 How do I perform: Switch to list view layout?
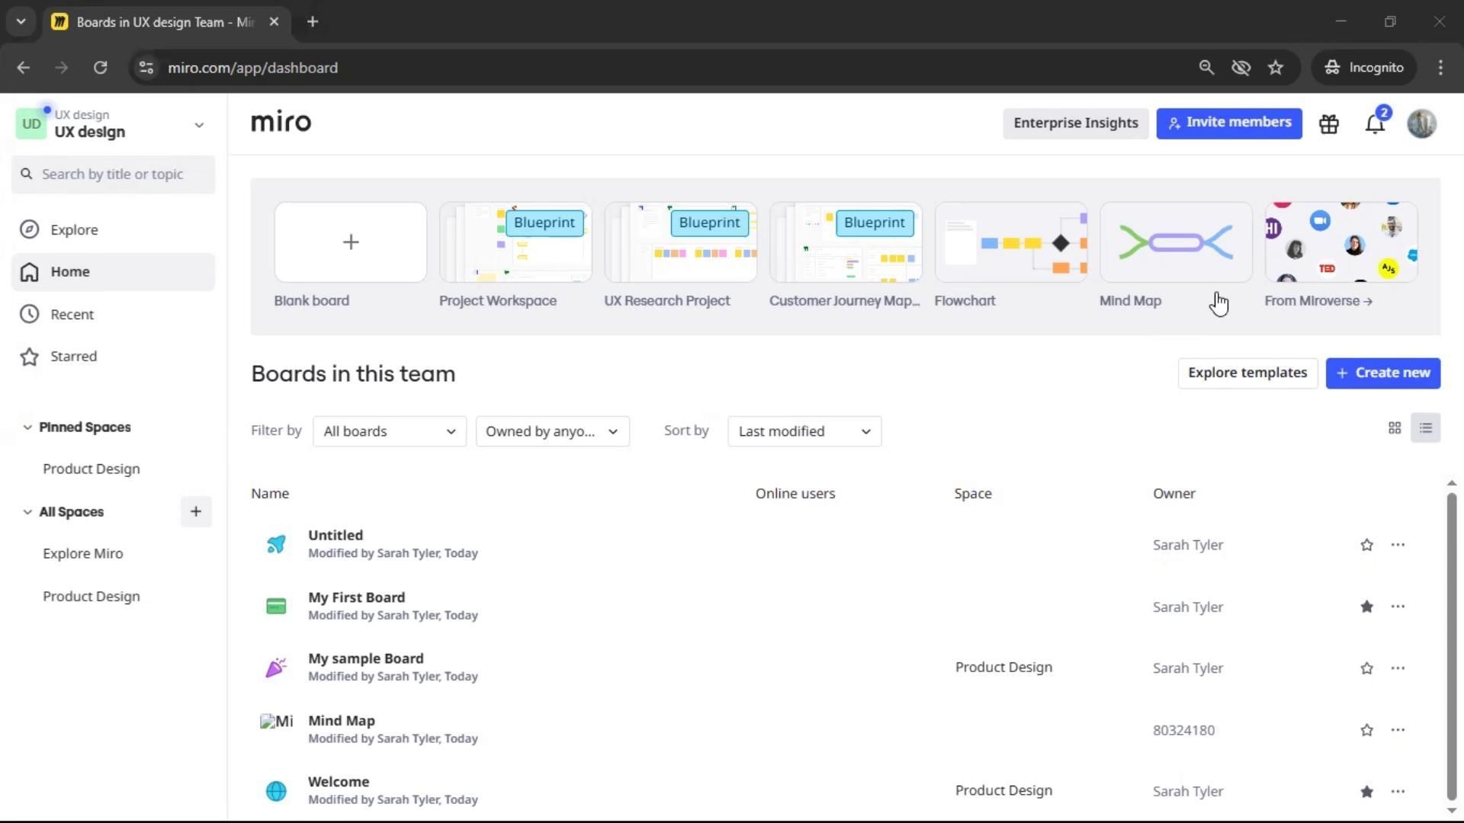pyautogui.click(x=1425, y=428)
